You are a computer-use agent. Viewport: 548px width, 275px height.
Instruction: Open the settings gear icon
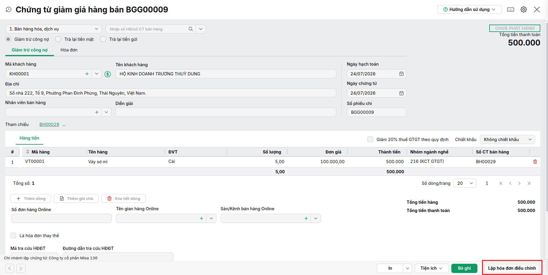524,9
